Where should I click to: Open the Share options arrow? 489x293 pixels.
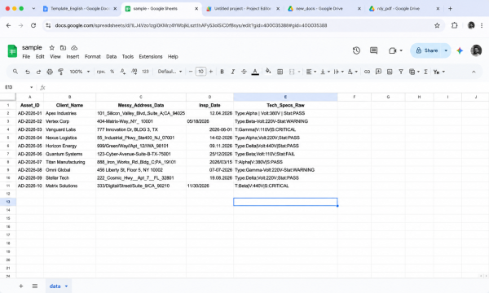tap(446, 50)
